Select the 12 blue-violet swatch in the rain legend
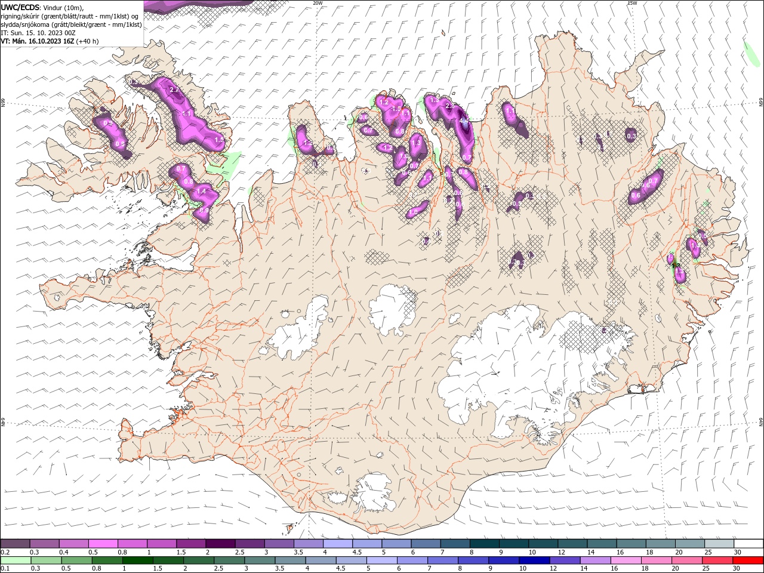 pyautogui.click(x=565, y=560)
